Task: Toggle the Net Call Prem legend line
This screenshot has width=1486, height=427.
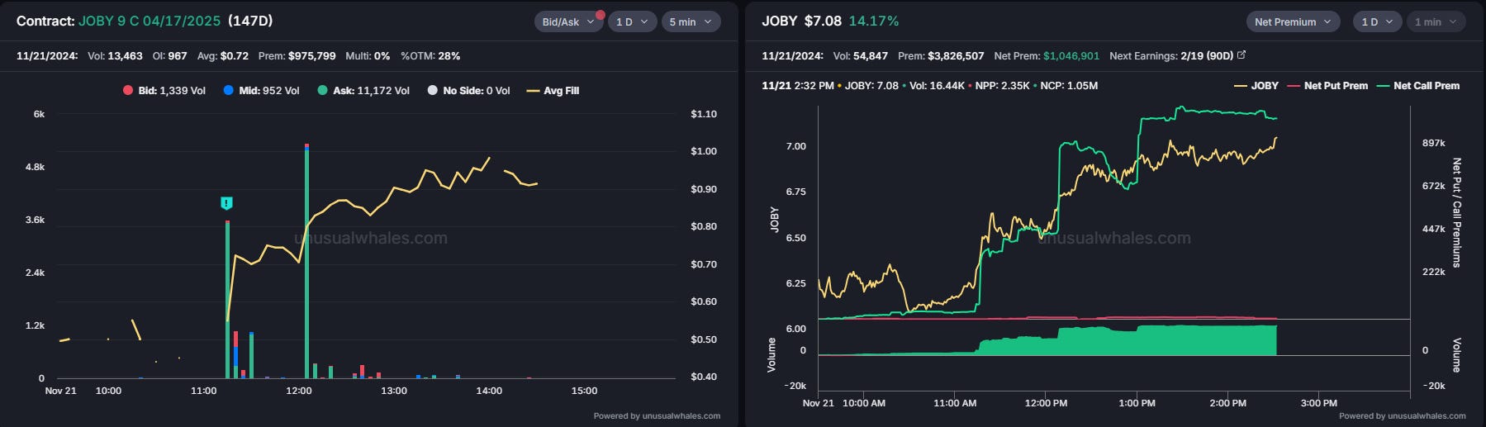Action: (1418, 86)
